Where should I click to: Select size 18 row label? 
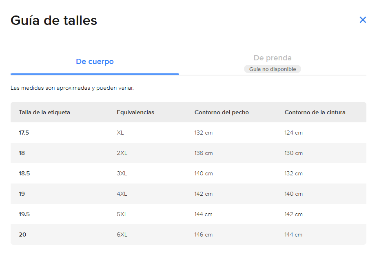tap(22, 153)
